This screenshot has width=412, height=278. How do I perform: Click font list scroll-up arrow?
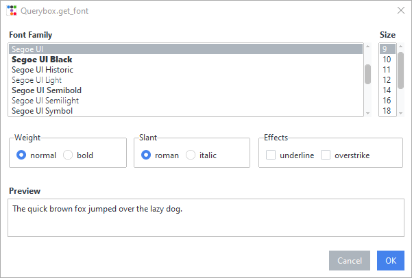(368, 47)
